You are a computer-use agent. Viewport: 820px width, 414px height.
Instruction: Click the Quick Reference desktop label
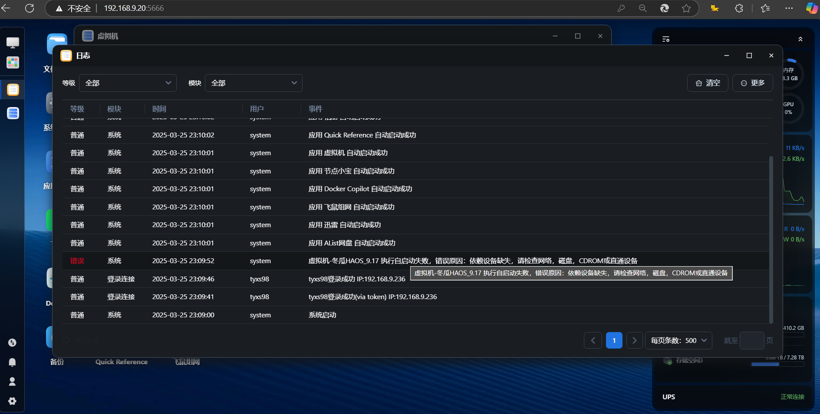tap(122, 362)
